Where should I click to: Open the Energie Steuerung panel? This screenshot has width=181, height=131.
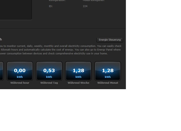(110, 40)
